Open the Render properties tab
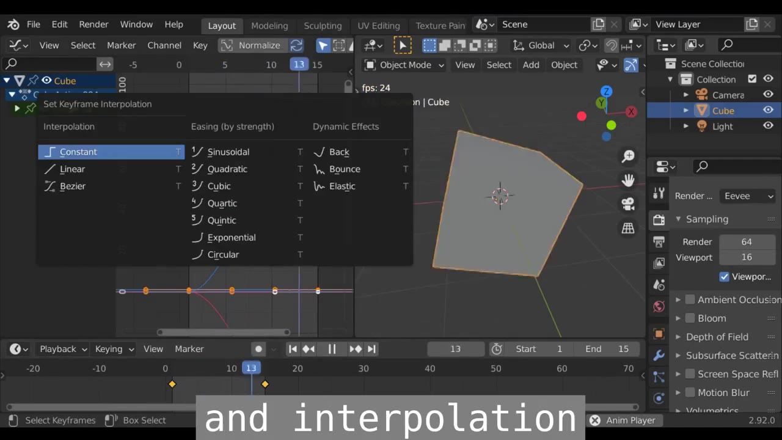Image resolution: width=782 pixels, height=440 pixels. tap(659, 220)
